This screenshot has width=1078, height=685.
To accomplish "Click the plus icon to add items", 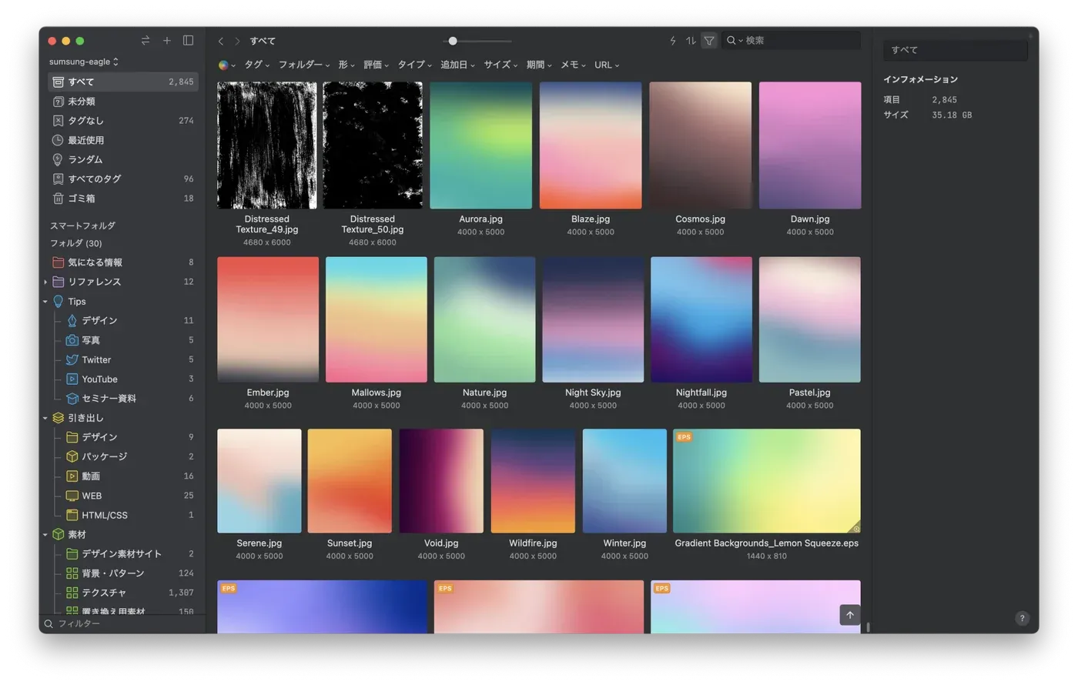I will click(166, 40).
